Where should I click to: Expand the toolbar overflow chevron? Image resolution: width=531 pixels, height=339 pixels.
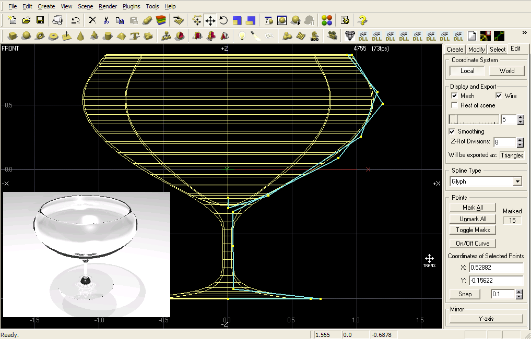[x=524, y=32]
